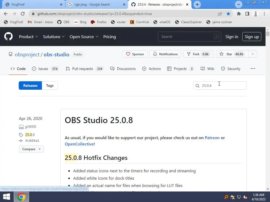Screen dimensions: 270x202
Task: Open the OpenCollective link
Action: point(79,144)
